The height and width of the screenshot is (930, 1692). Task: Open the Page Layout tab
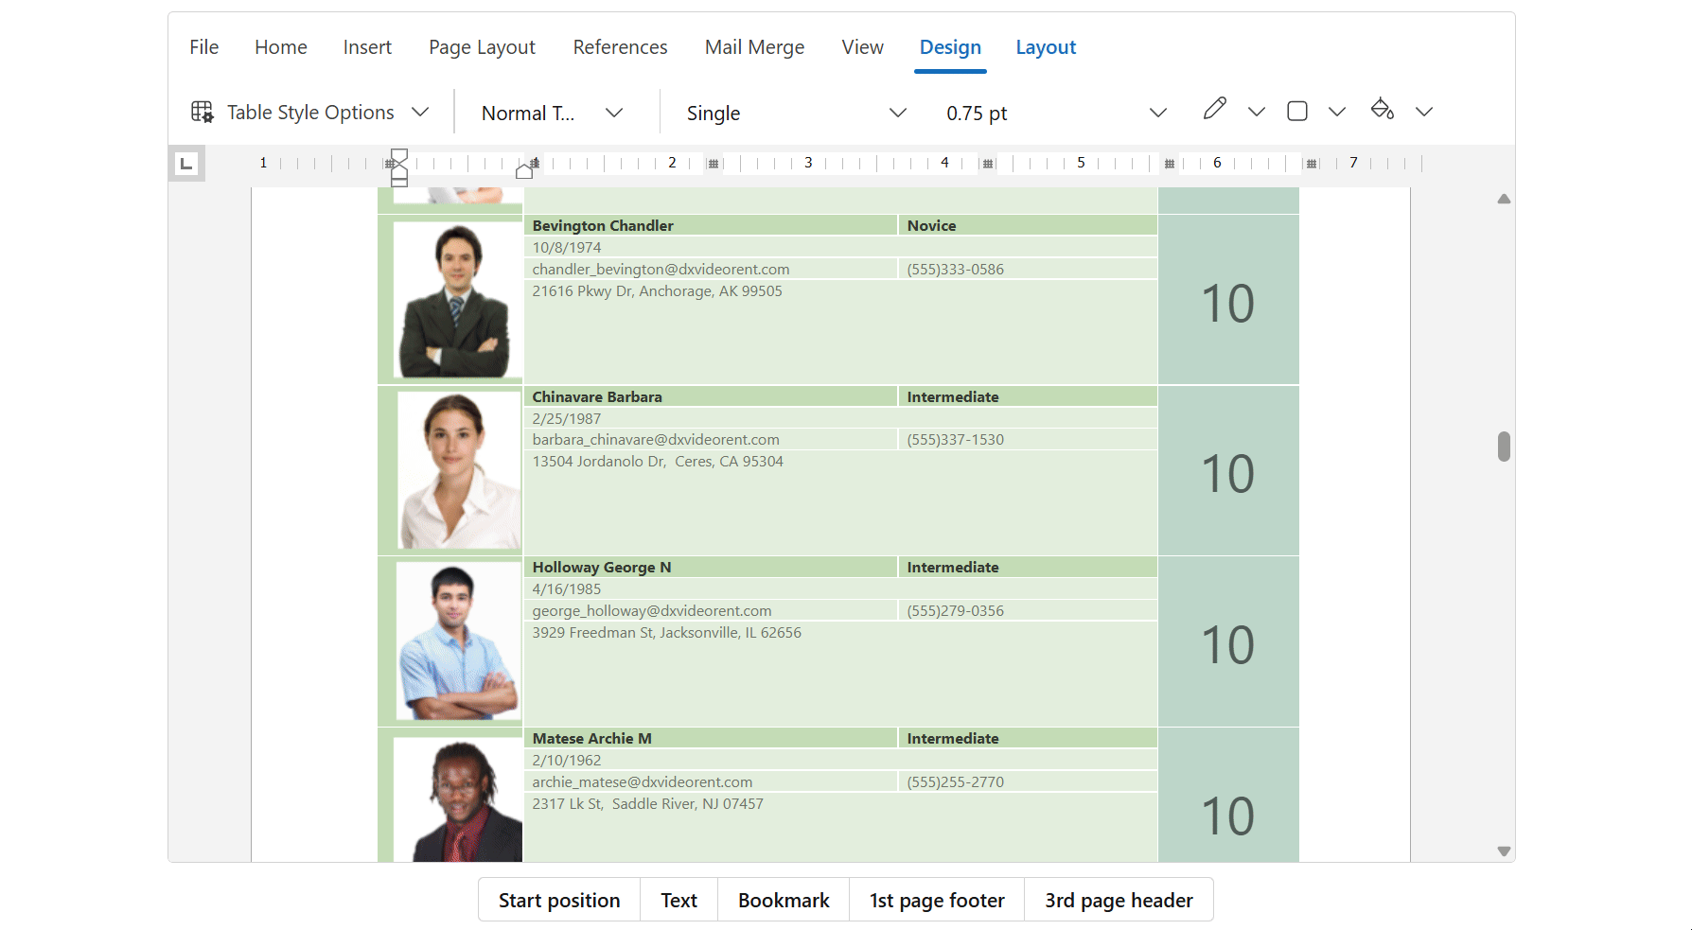pos(482,47)
